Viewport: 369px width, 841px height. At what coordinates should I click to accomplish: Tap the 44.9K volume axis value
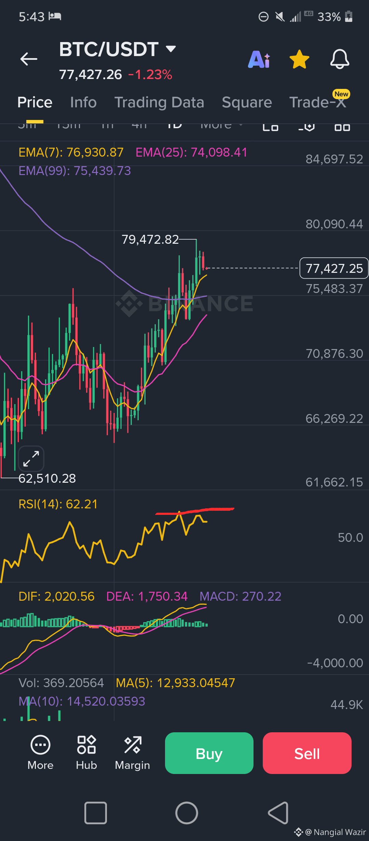point(346,705)
